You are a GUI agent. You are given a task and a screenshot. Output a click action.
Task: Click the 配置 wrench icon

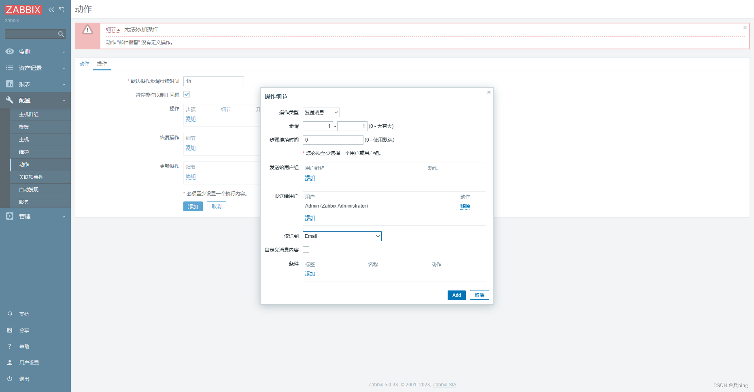point(10,100)
